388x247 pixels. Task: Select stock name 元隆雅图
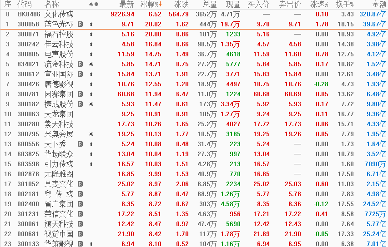tap(59, 174)
